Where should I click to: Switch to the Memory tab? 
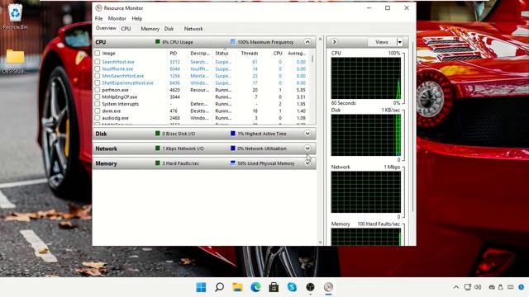click(x=150, y=29)
